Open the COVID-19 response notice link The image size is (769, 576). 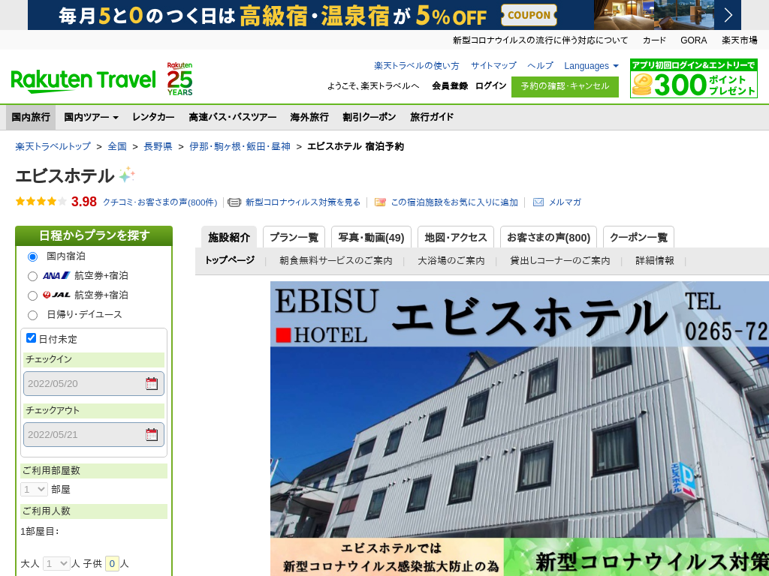coord(540,40)
